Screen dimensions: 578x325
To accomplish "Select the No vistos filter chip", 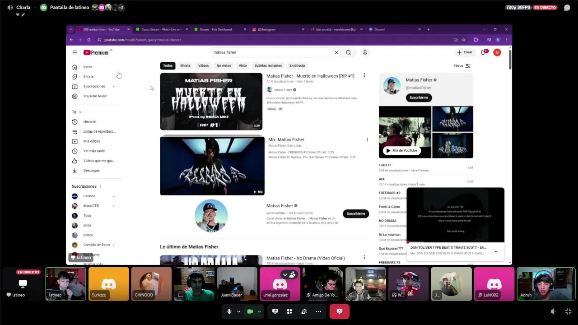I will point(224,66).
